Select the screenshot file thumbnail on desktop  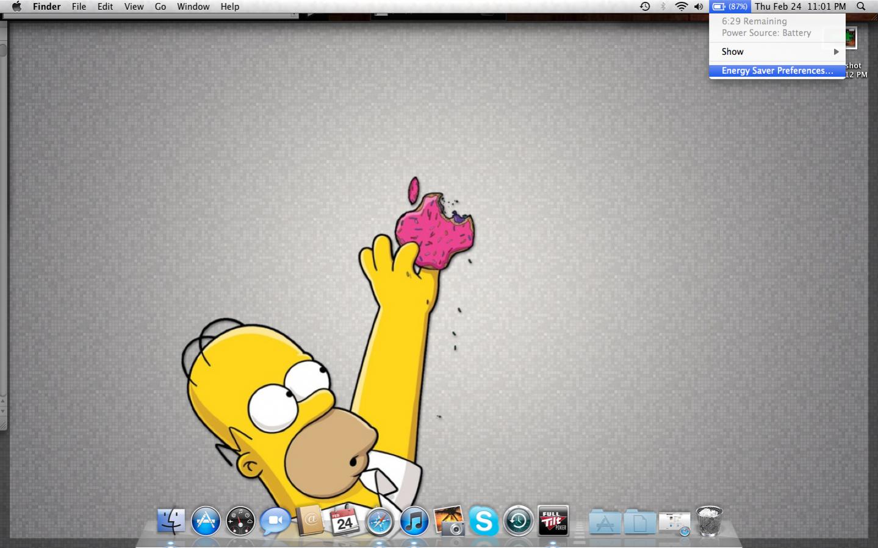[x=851, y=38]
